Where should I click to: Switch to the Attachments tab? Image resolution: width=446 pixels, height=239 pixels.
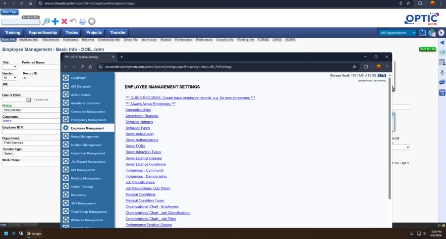click(51, 40)
